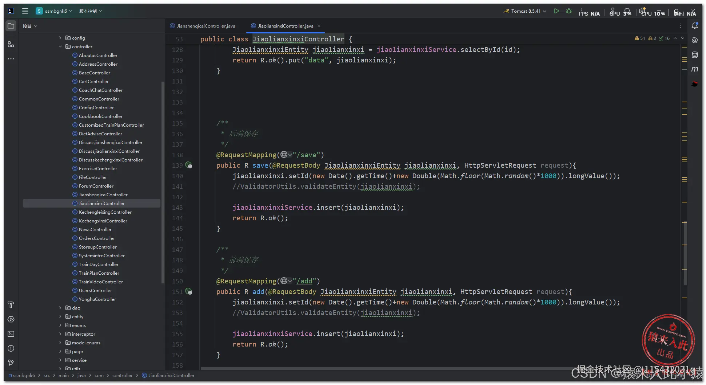The width and height of the screenshot is (706, 385).
Task: Click the java breadcrumb in the path bar
Action: pyautogui.click(x=81, y=375)
